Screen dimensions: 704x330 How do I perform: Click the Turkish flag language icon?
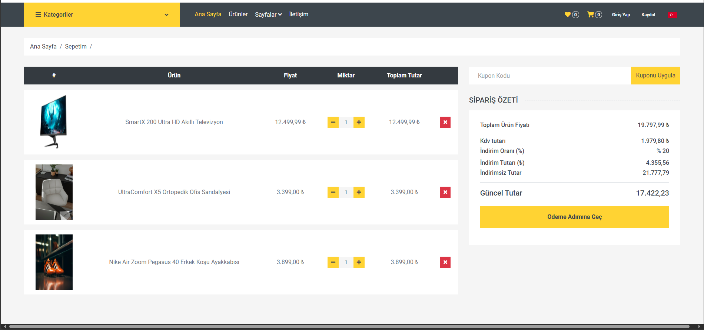673,15
